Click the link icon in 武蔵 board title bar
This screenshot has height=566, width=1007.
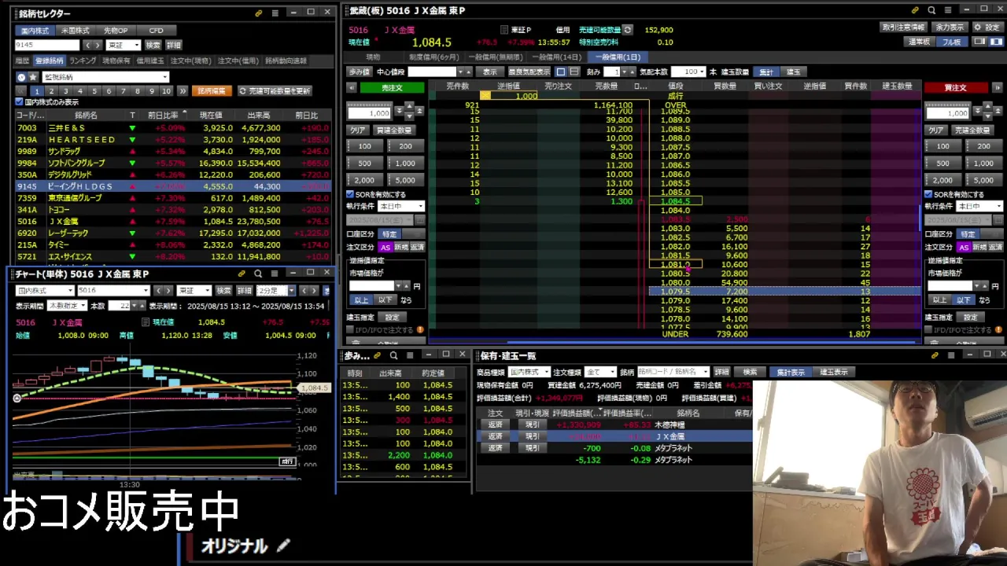point(915,10)
